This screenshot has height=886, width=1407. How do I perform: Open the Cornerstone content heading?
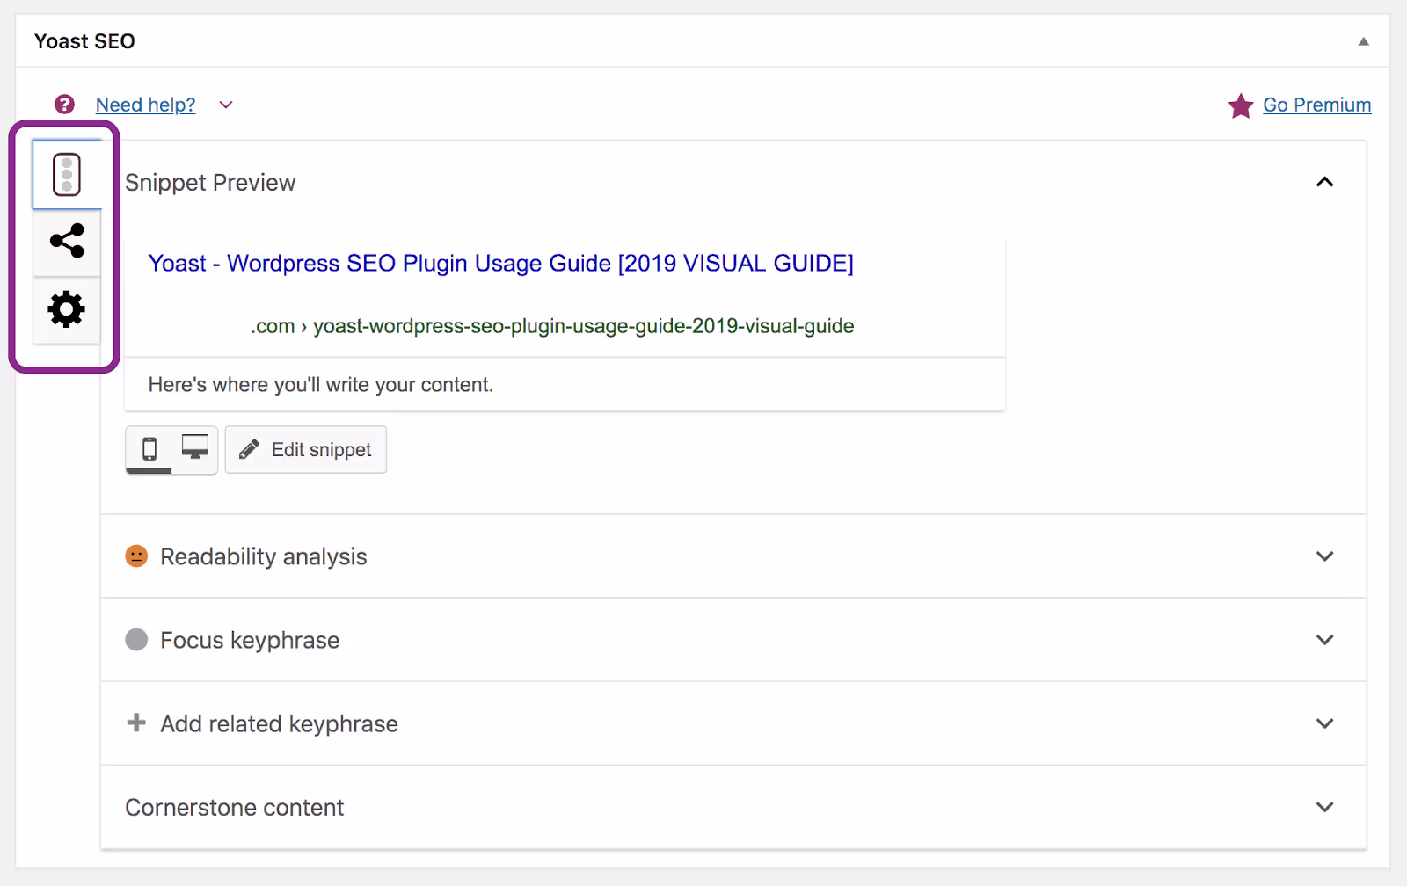234,807
